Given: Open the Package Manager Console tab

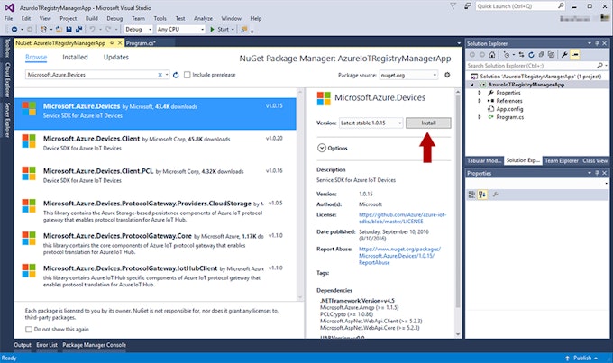Looking at the screenshot, I should click(95, 345).
